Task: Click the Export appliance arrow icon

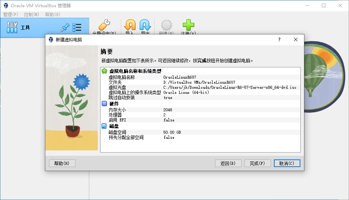Action: [x=145, y=25]
